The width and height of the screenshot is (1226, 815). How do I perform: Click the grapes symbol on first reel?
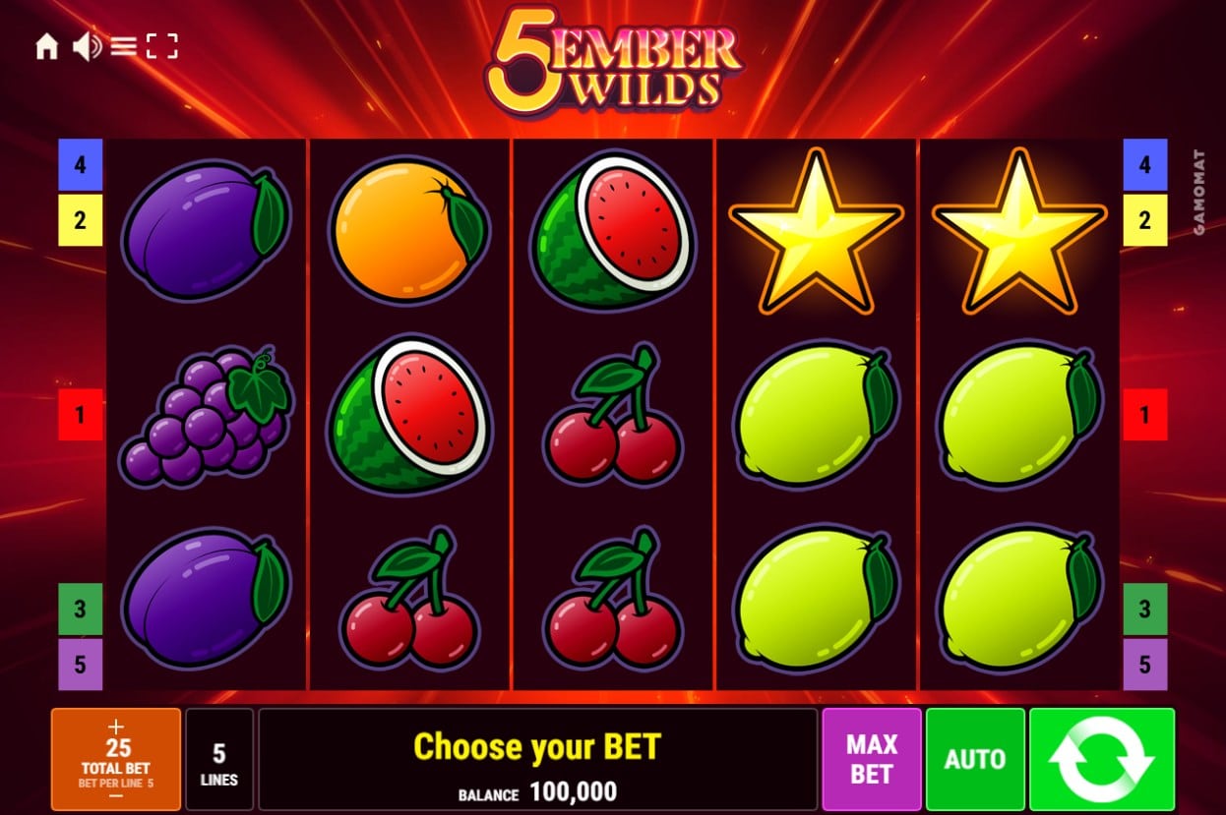click(x=206, y=415)
